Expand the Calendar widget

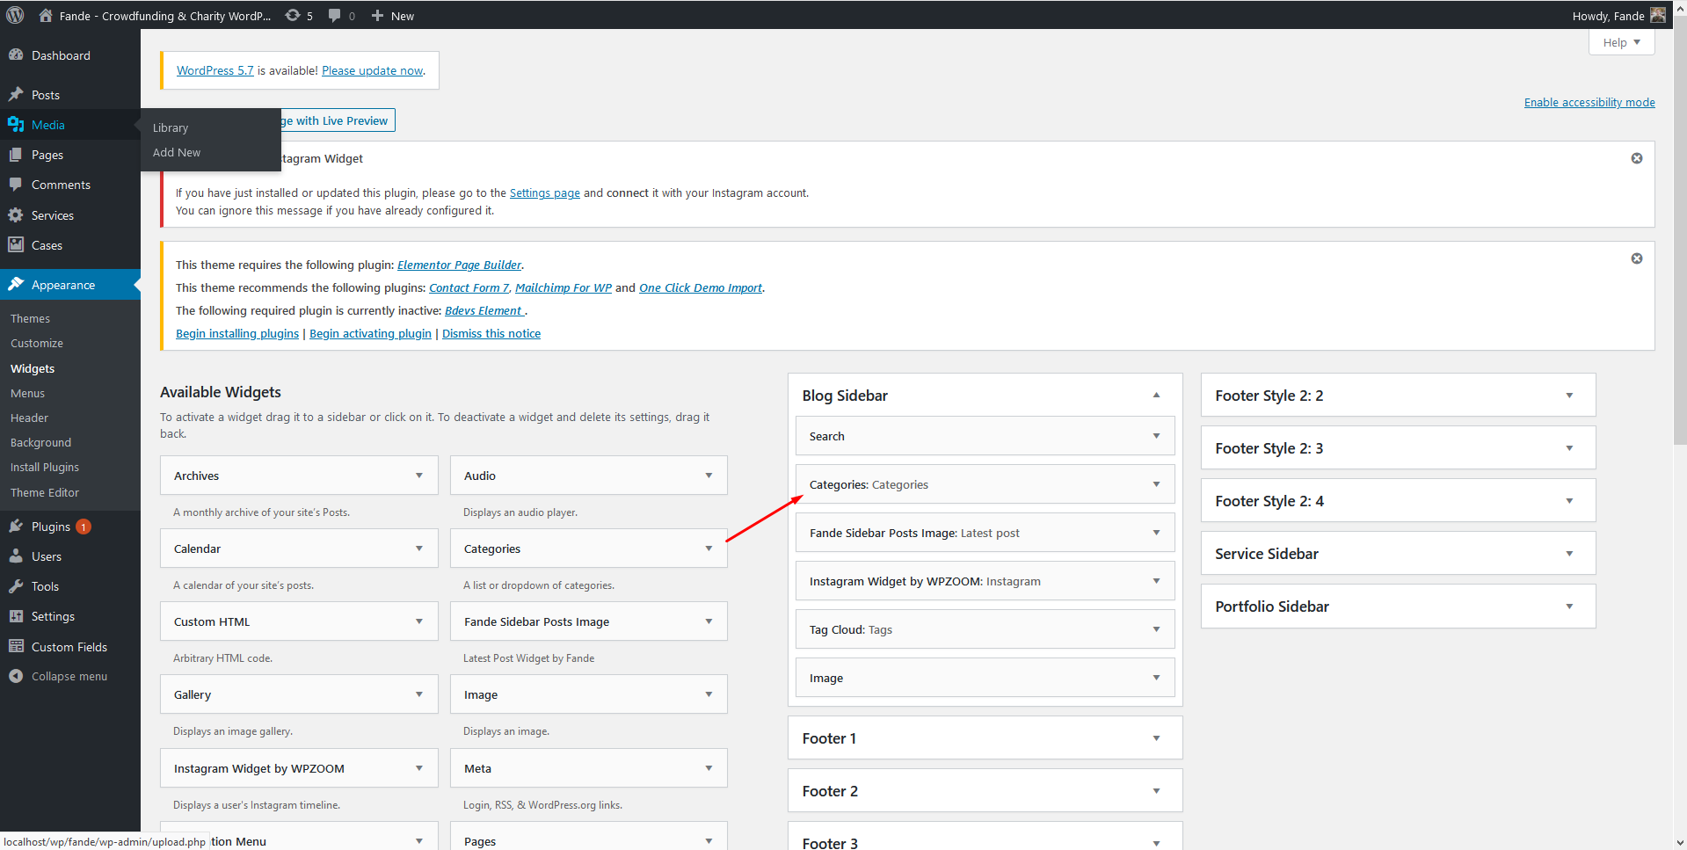pos(419,549)
